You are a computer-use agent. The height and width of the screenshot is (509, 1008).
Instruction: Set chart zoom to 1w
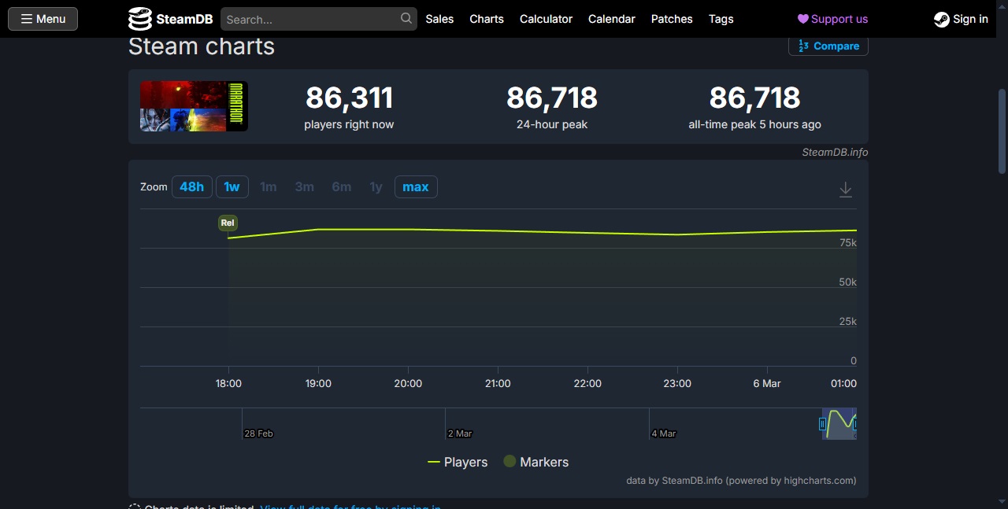click(x=232, y=186)
